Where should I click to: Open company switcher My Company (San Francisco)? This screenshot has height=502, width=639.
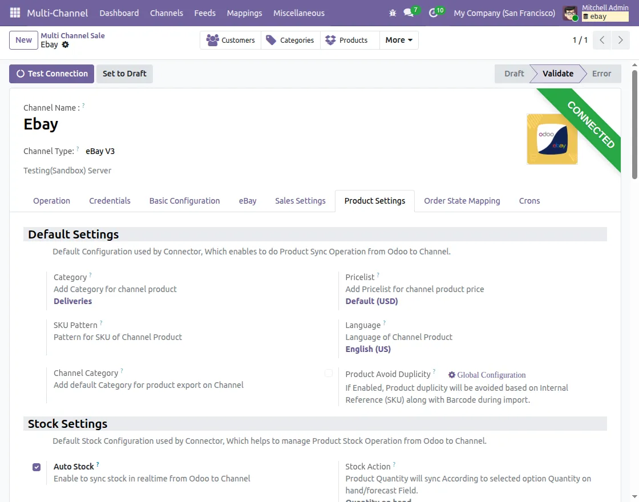click(x=504, y=13)
